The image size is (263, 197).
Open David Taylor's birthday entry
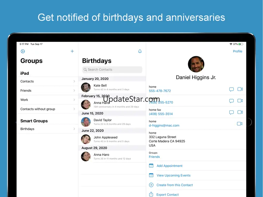112,122
